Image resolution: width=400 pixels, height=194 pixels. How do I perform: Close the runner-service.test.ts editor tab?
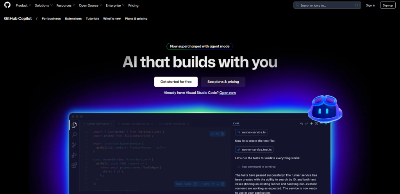tap(152, 124)
